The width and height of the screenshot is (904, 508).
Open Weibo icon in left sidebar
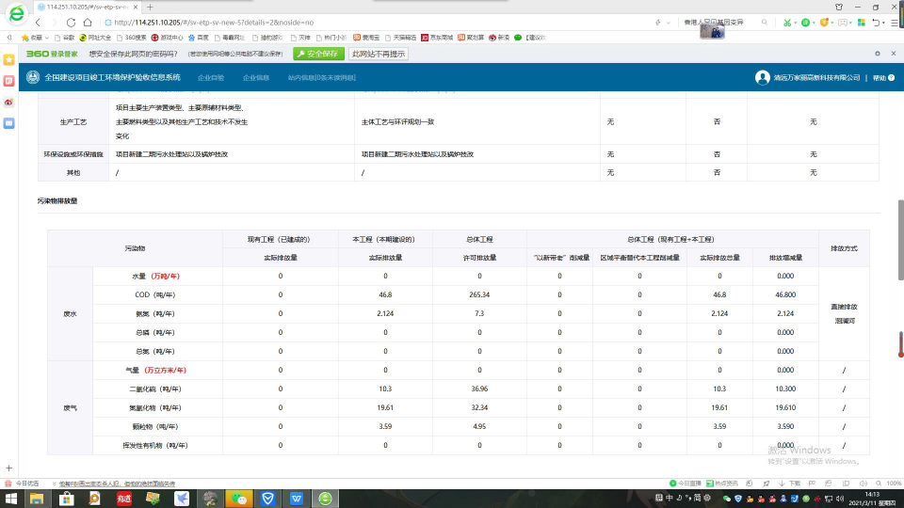point(8,102)
